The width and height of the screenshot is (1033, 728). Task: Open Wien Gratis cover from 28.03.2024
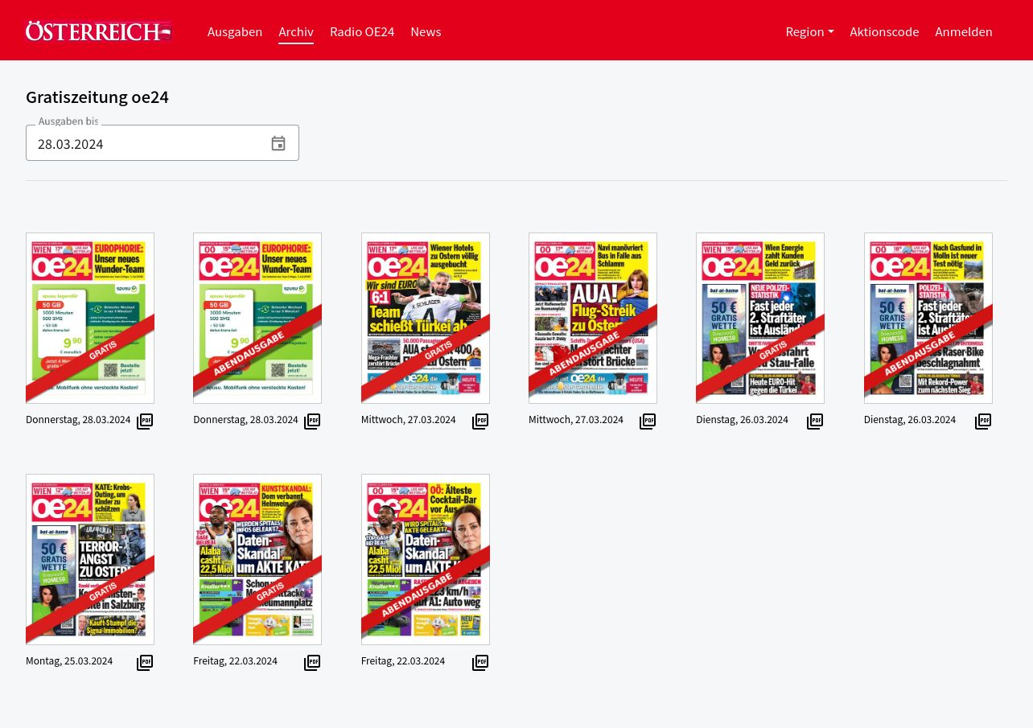pyautogui.click(x=90, y=318)
